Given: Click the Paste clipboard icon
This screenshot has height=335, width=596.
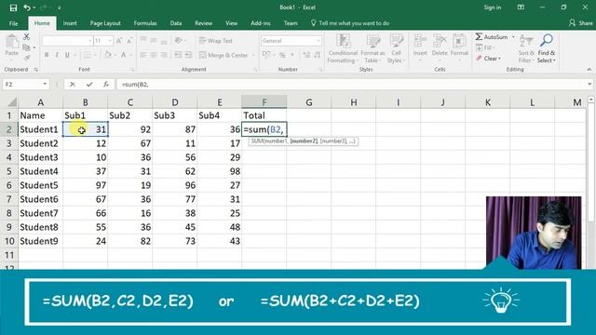Looking at the screenshot, I should 12,42.
